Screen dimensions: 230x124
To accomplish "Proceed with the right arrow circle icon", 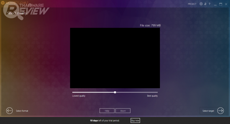I will [x=221, y=111].
